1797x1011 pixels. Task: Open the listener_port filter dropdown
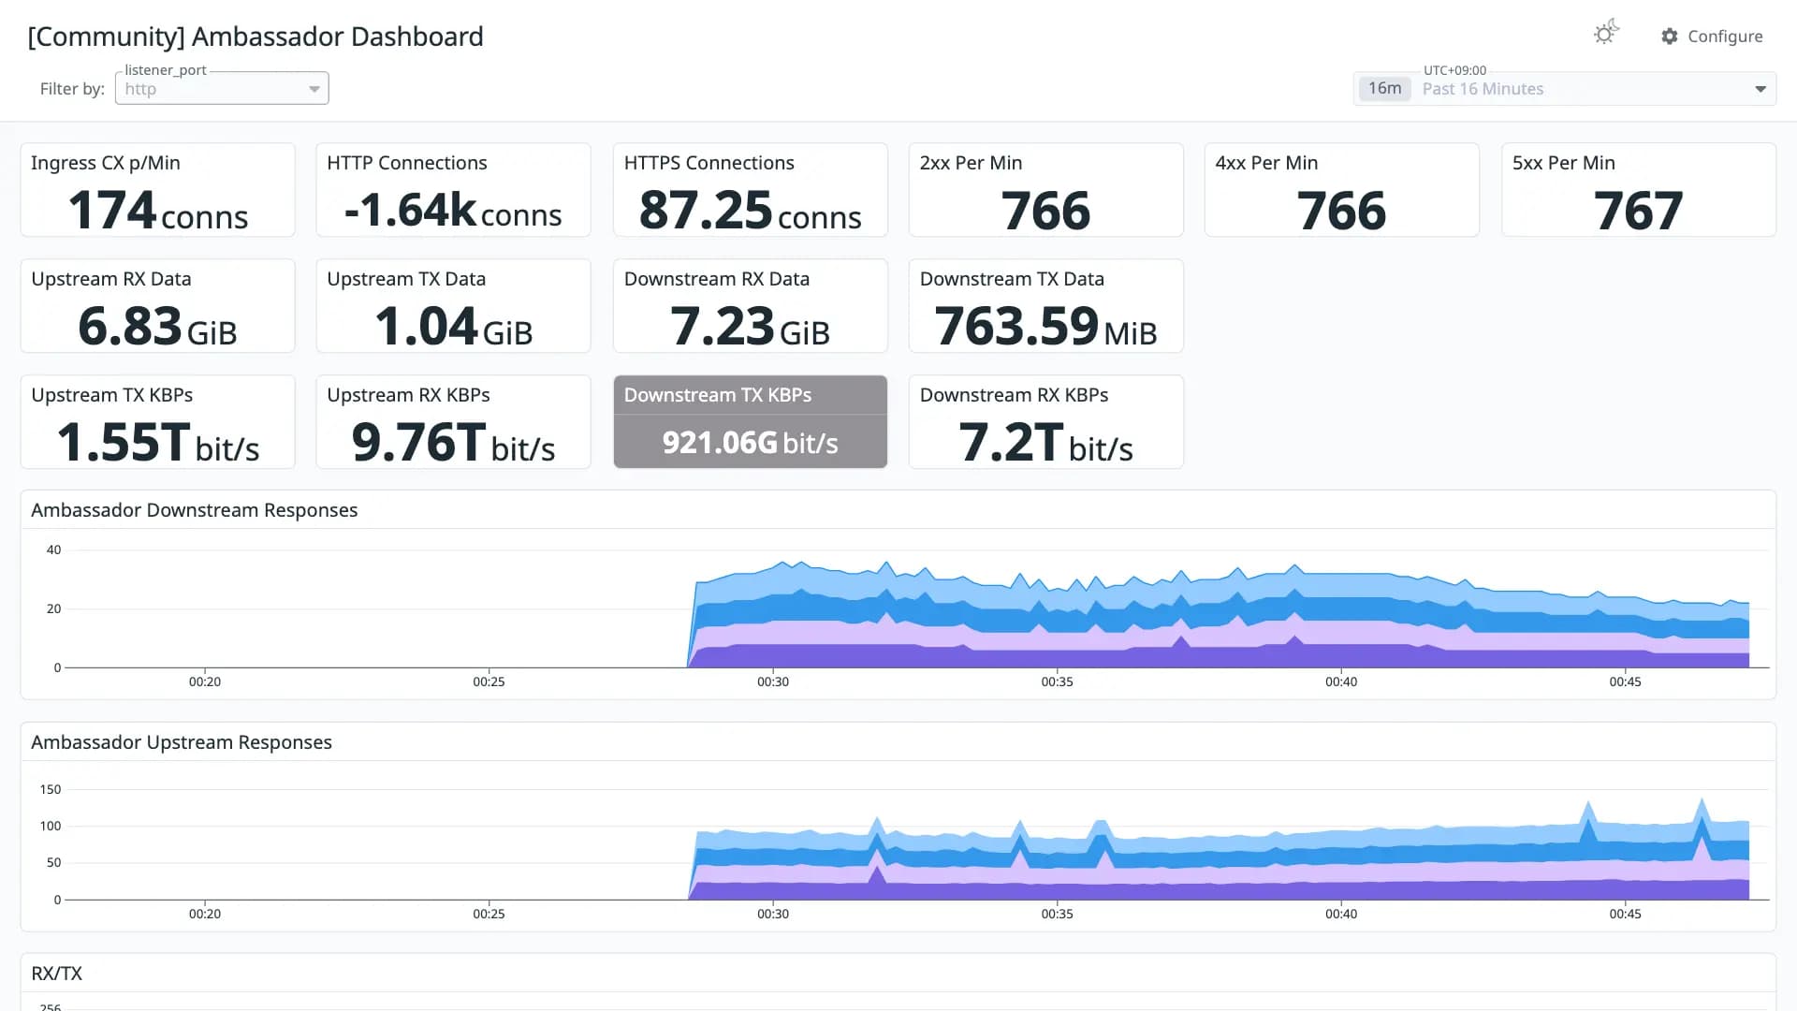pyautogui.click(x=222, y=89)
